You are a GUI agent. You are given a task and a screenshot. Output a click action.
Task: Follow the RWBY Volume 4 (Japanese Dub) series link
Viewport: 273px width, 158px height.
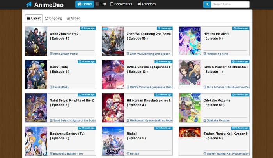(149, 87)
